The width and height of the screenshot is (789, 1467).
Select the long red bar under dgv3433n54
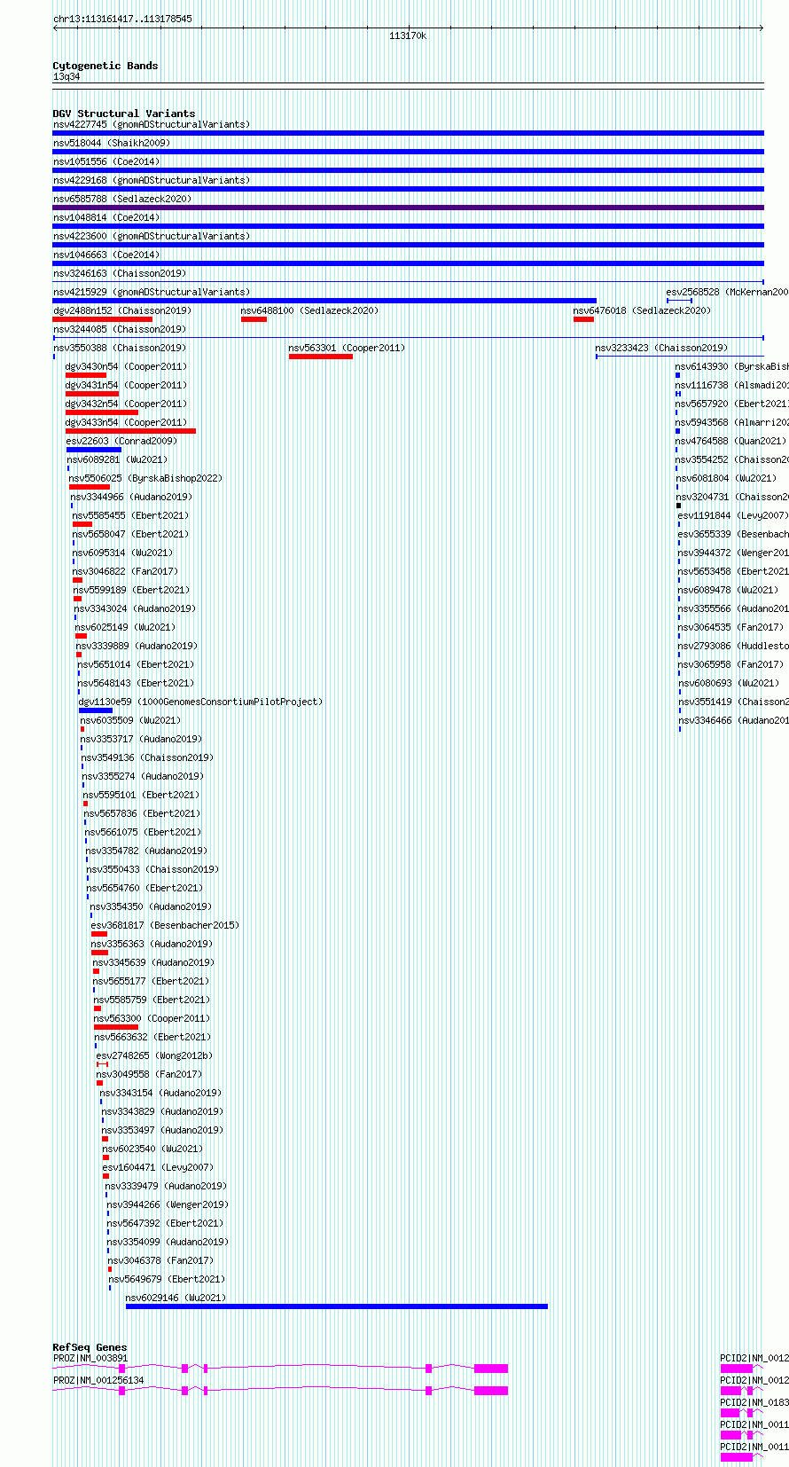coord(130,431)
